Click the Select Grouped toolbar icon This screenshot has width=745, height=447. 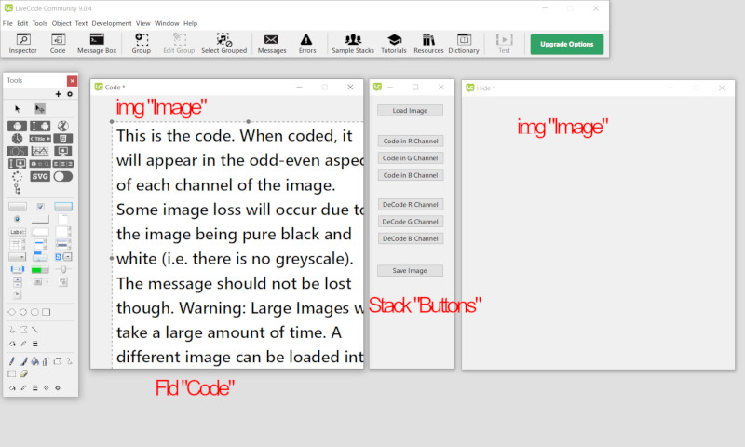(223, 43)
